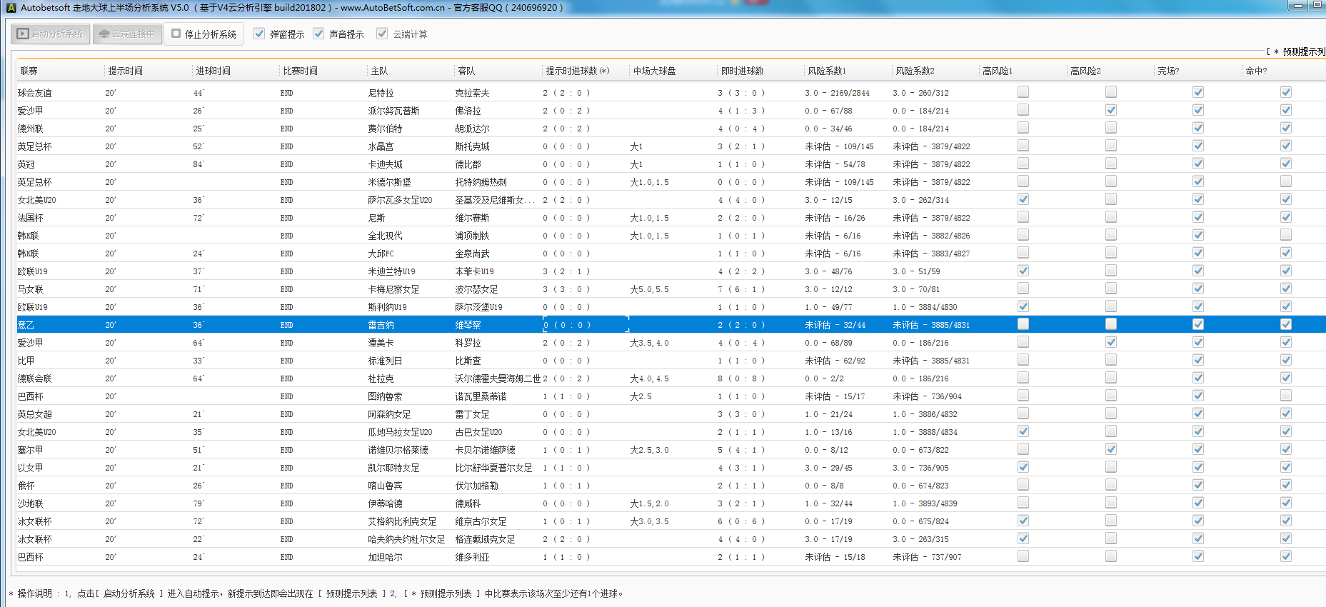The height and width of the screenshot is (607, 1326).
Task: Click the Autobetsoft app icon in title bar
Action: [x=11, y=7]
